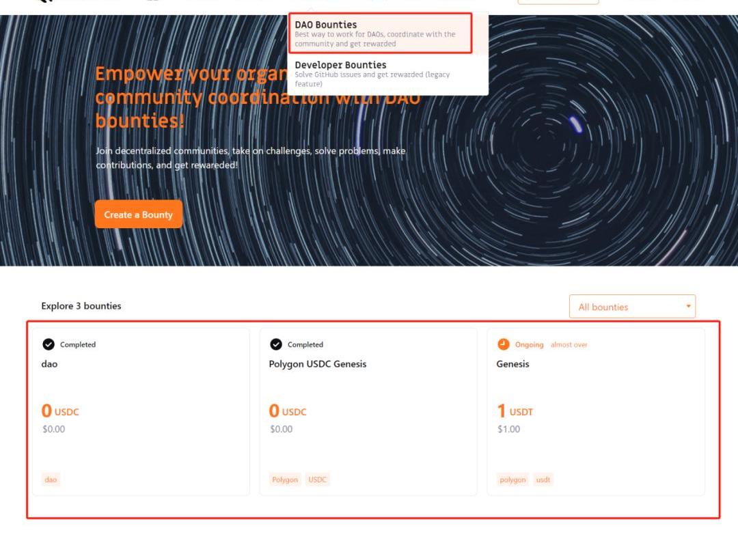
Task: Click the 1 USDT reward amount
Action: (515, 411)
